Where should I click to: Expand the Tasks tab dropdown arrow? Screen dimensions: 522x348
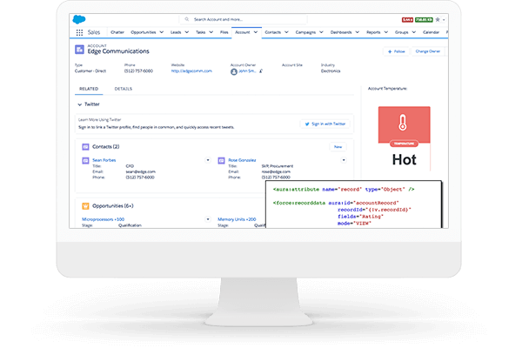pyautogui.click(x=211, y=32)
